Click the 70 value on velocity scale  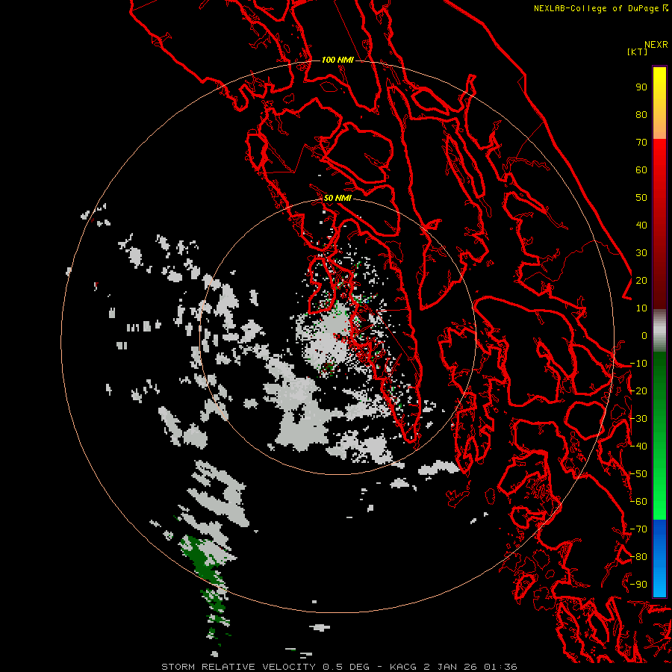(641, 143)
